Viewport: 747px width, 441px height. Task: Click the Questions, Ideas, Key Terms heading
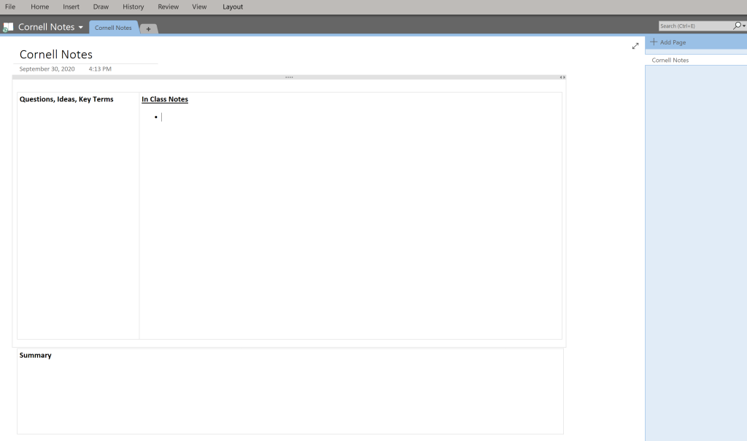pyautogui.click(x=66, y=99)
